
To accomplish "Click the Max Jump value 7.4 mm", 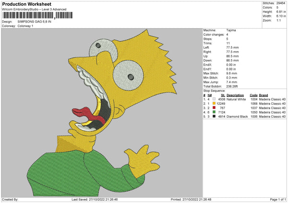I will (x=232, y=82).
